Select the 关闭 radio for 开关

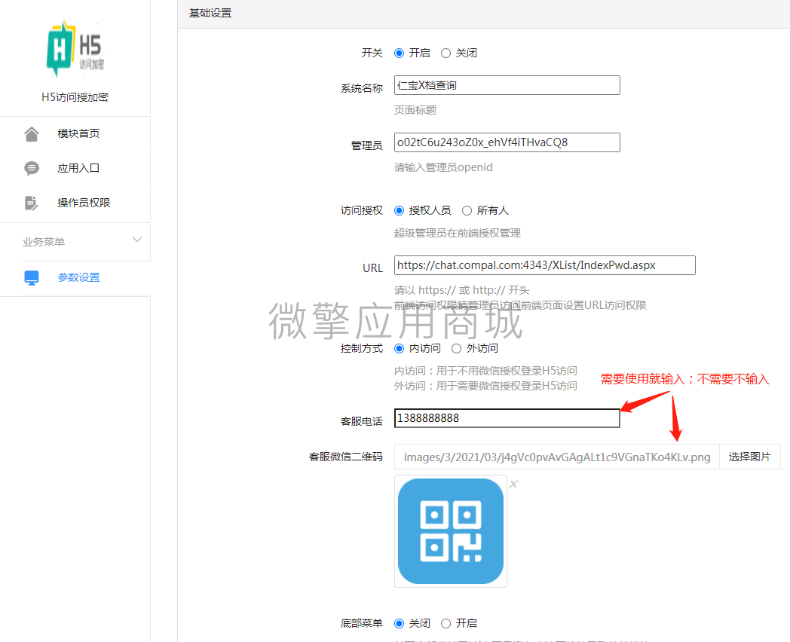coord(446,53)
